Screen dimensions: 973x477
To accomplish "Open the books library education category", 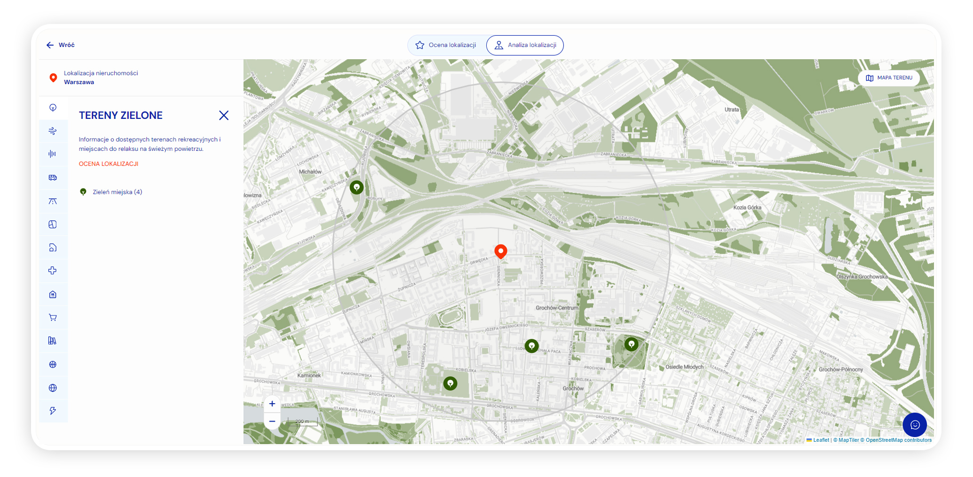I will tap(53, 341).
